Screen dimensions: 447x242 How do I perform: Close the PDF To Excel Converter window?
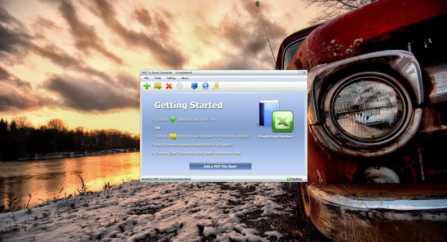click(304, 73)
